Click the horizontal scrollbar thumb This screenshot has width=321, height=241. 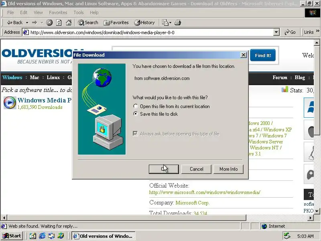tap(126, 217)
